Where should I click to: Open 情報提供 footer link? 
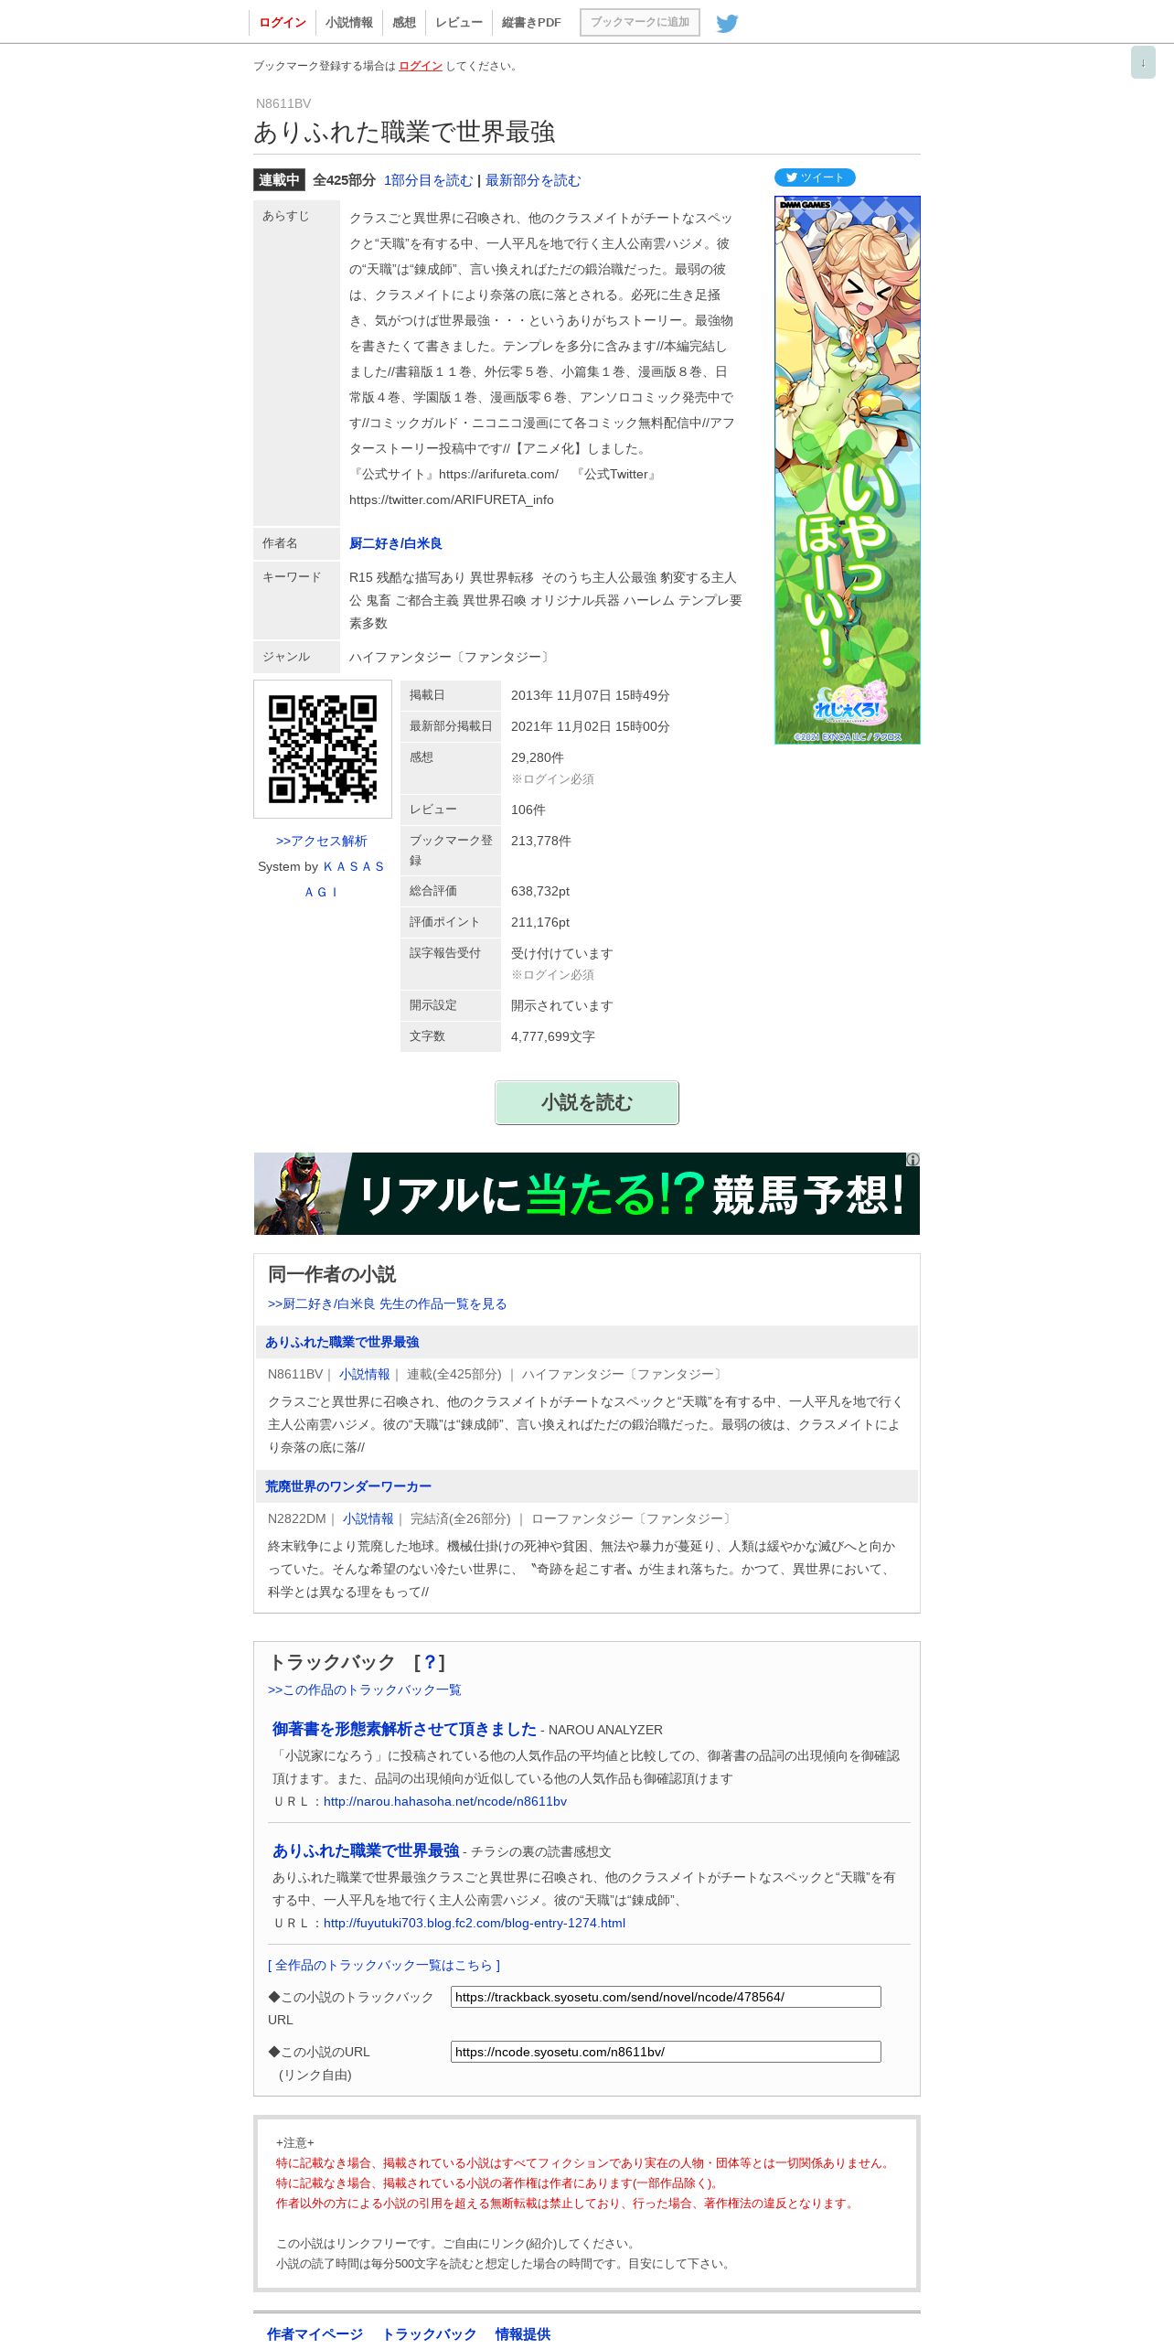(x=523, y=2333)
